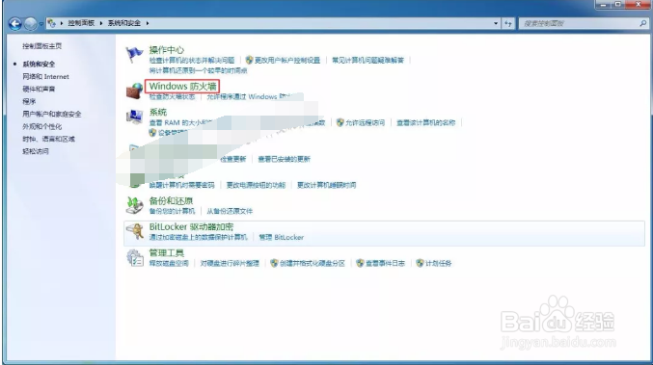Screen dimensions: 653x365
Task: Click 通过加密磁盘上的数据保护计算机 link
Action: point(199,237)
